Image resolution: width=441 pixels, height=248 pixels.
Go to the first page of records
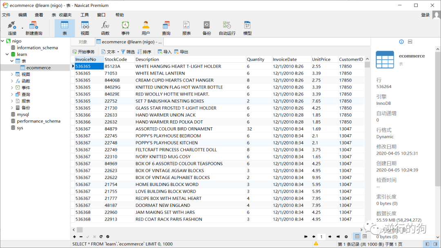[306, 237]
